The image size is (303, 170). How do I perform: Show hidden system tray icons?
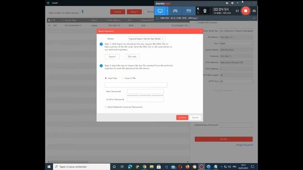point(222,167)
